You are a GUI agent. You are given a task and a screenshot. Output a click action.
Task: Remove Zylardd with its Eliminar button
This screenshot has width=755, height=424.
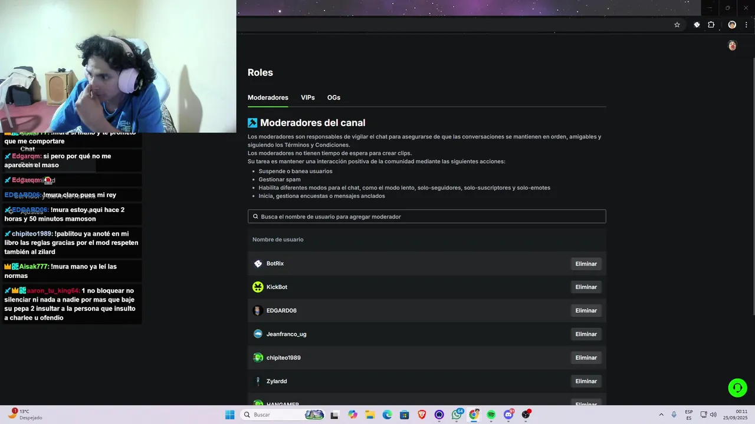pos(586,381)
